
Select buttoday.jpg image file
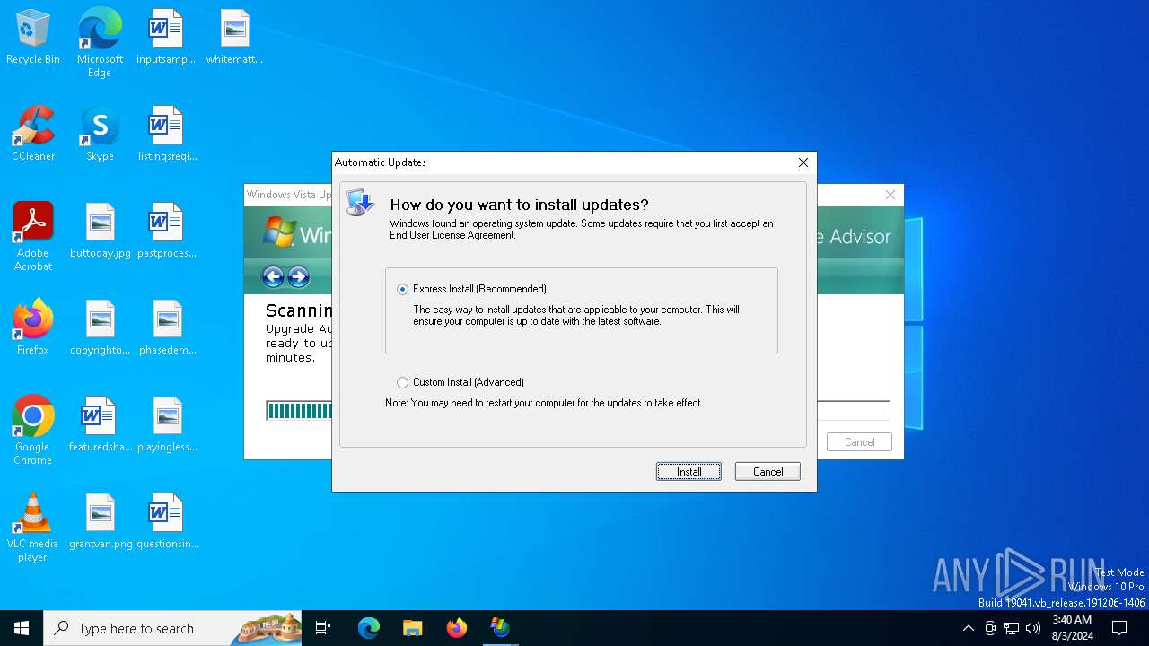(101, 231)
